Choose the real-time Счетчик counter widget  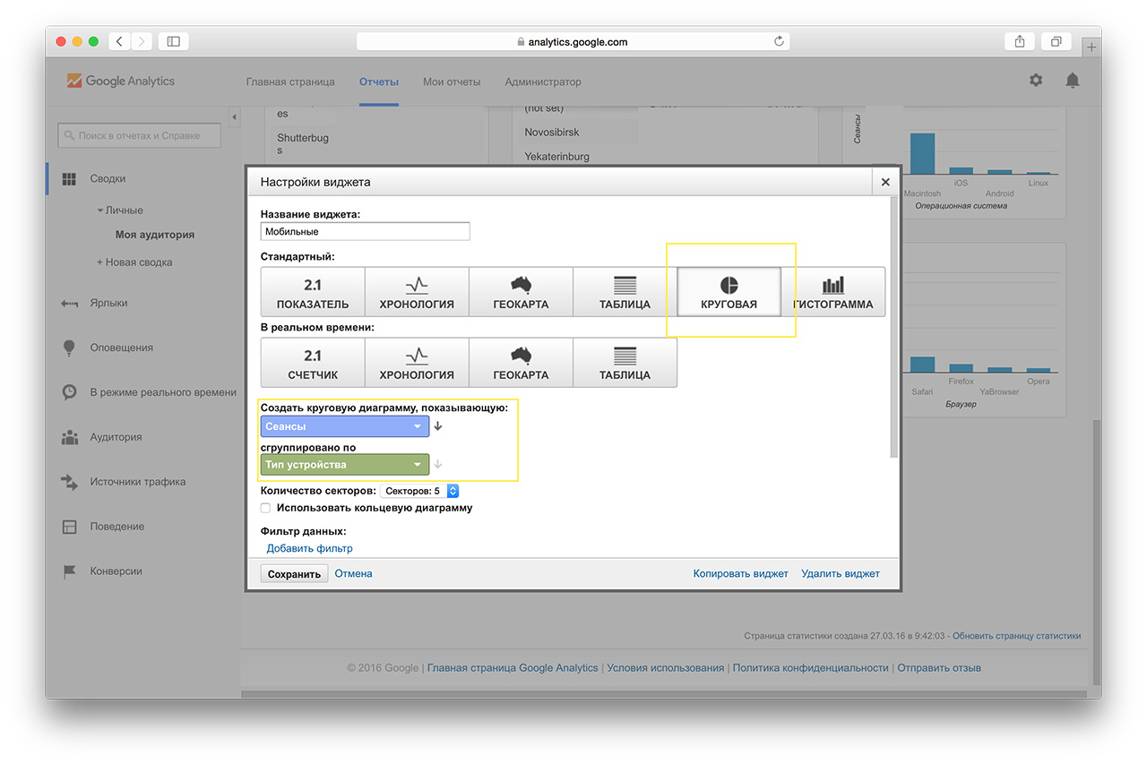coord(313,363)
